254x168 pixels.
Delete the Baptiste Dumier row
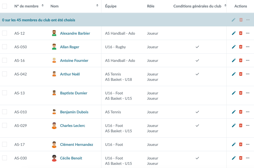click(241, 93)
